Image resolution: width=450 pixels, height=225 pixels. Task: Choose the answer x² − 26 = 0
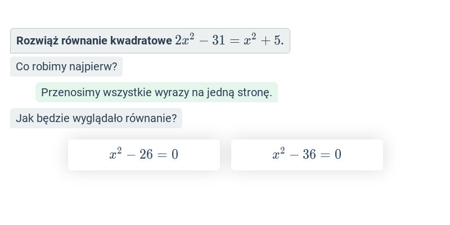(144, 155)
